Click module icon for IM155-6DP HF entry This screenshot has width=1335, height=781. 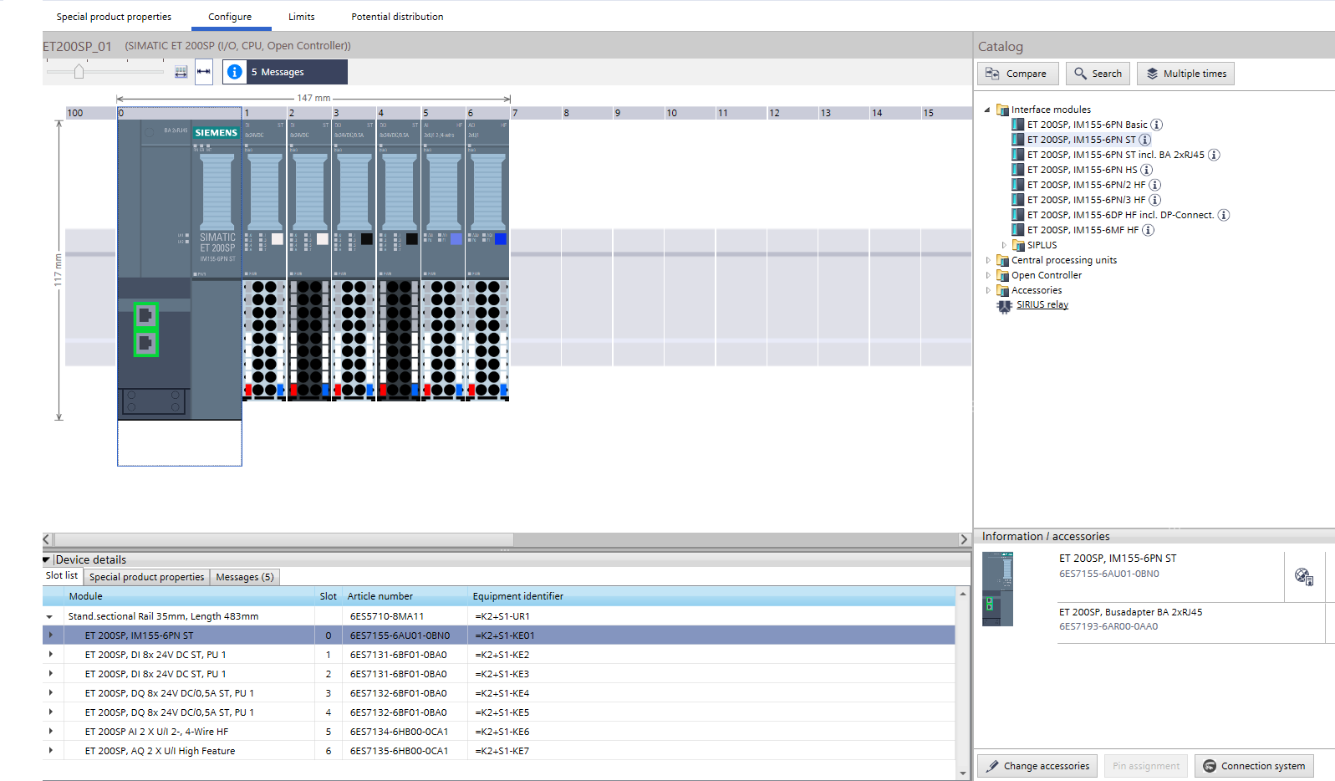[1017, 215]
